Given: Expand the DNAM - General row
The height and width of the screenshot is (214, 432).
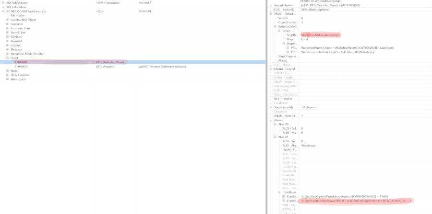Looking at the screenshot, I should pyautogui.click(x=271, y=69).
